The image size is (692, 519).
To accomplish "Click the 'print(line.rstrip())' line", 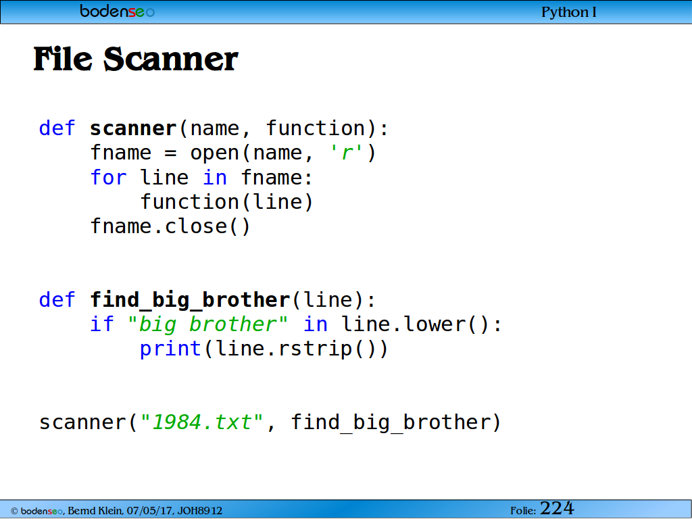I will pyautogui.click(x=264, y=349).
